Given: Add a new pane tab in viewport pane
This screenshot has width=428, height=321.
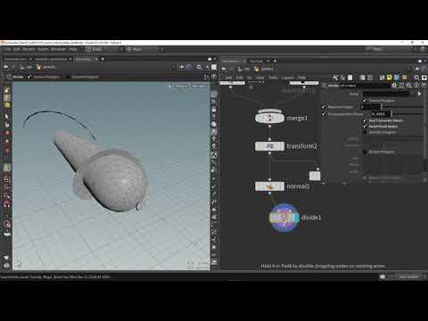Looking at the screenshot, I should tap(103, 59).
